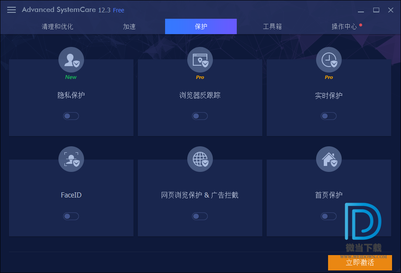Screen dimensions: 401x273
Task: Click the 网页浏览保护 globe shield icon
Action: [x=200, y=160]
